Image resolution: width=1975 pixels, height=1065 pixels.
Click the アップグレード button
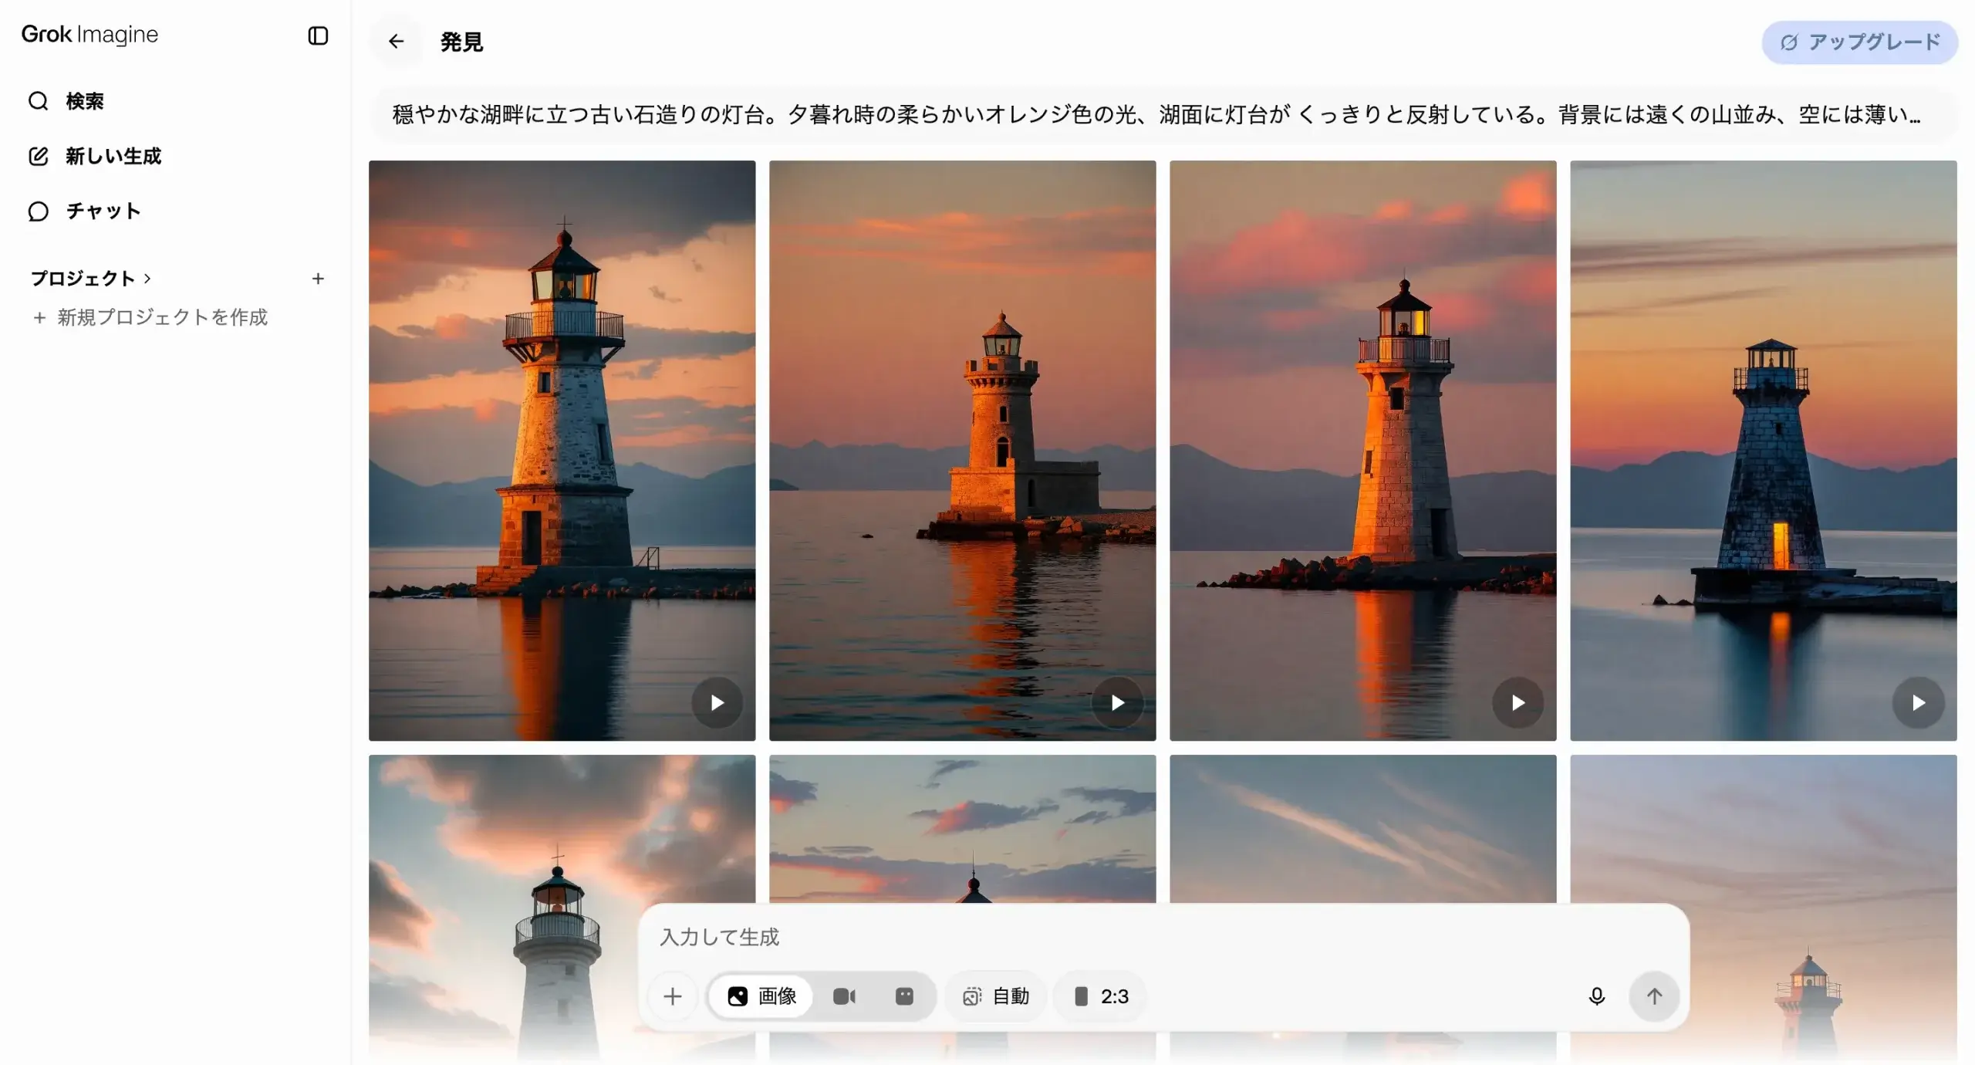click(x=1859, y=42)
